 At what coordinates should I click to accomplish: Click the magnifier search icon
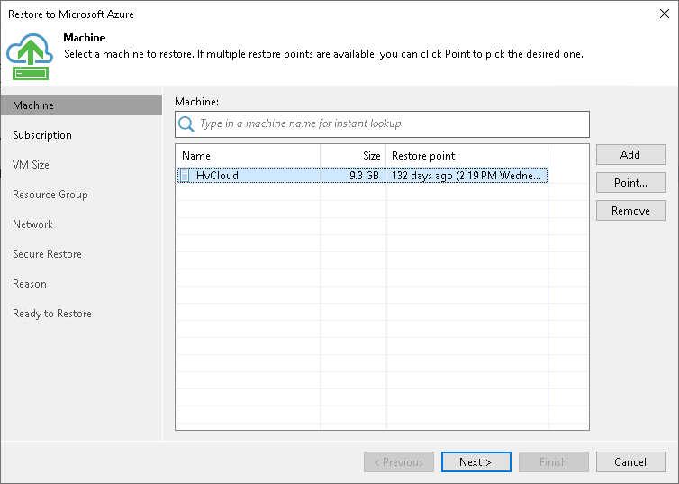(186, 123)
